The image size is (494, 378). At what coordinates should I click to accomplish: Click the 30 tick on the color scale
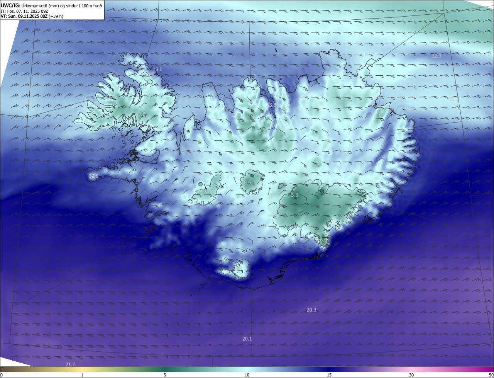click(x=411, y=375)
